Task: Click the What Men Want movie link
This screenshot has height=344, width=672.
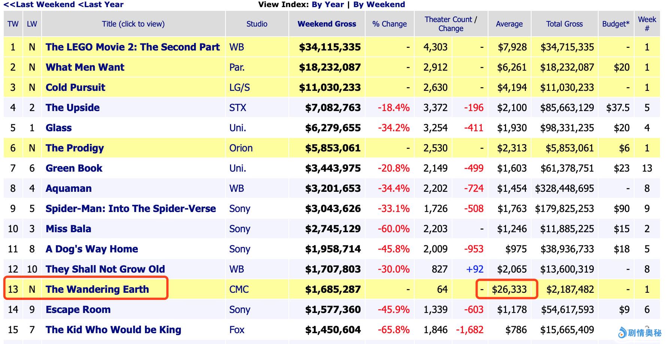Action: pos(85,67)
